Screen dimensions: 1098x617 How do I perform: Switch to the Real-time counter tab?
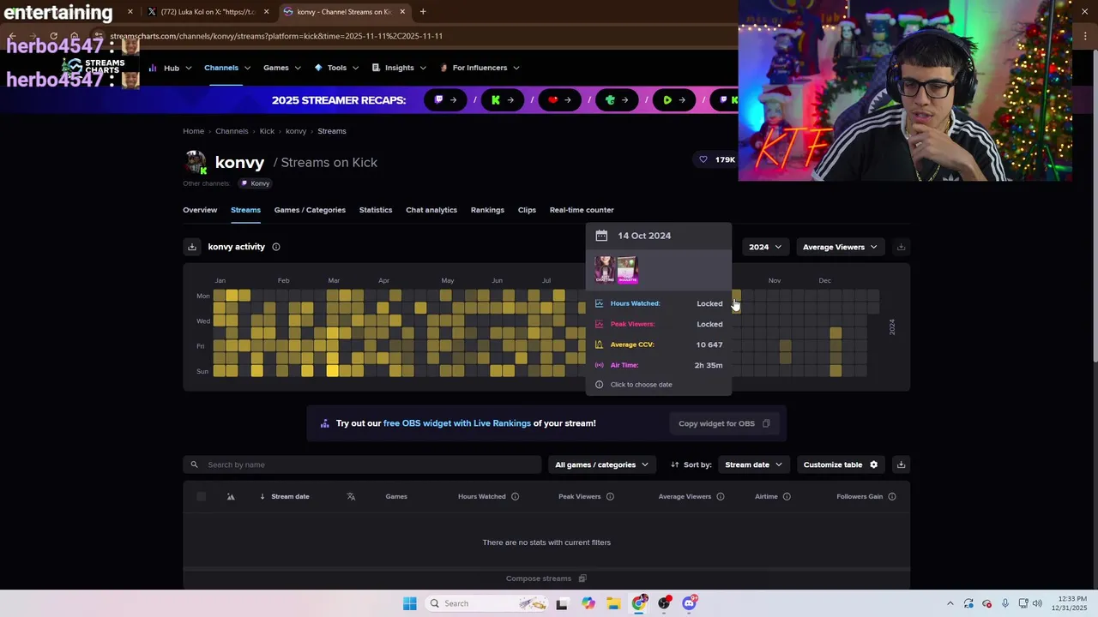[x=582, y=210]
